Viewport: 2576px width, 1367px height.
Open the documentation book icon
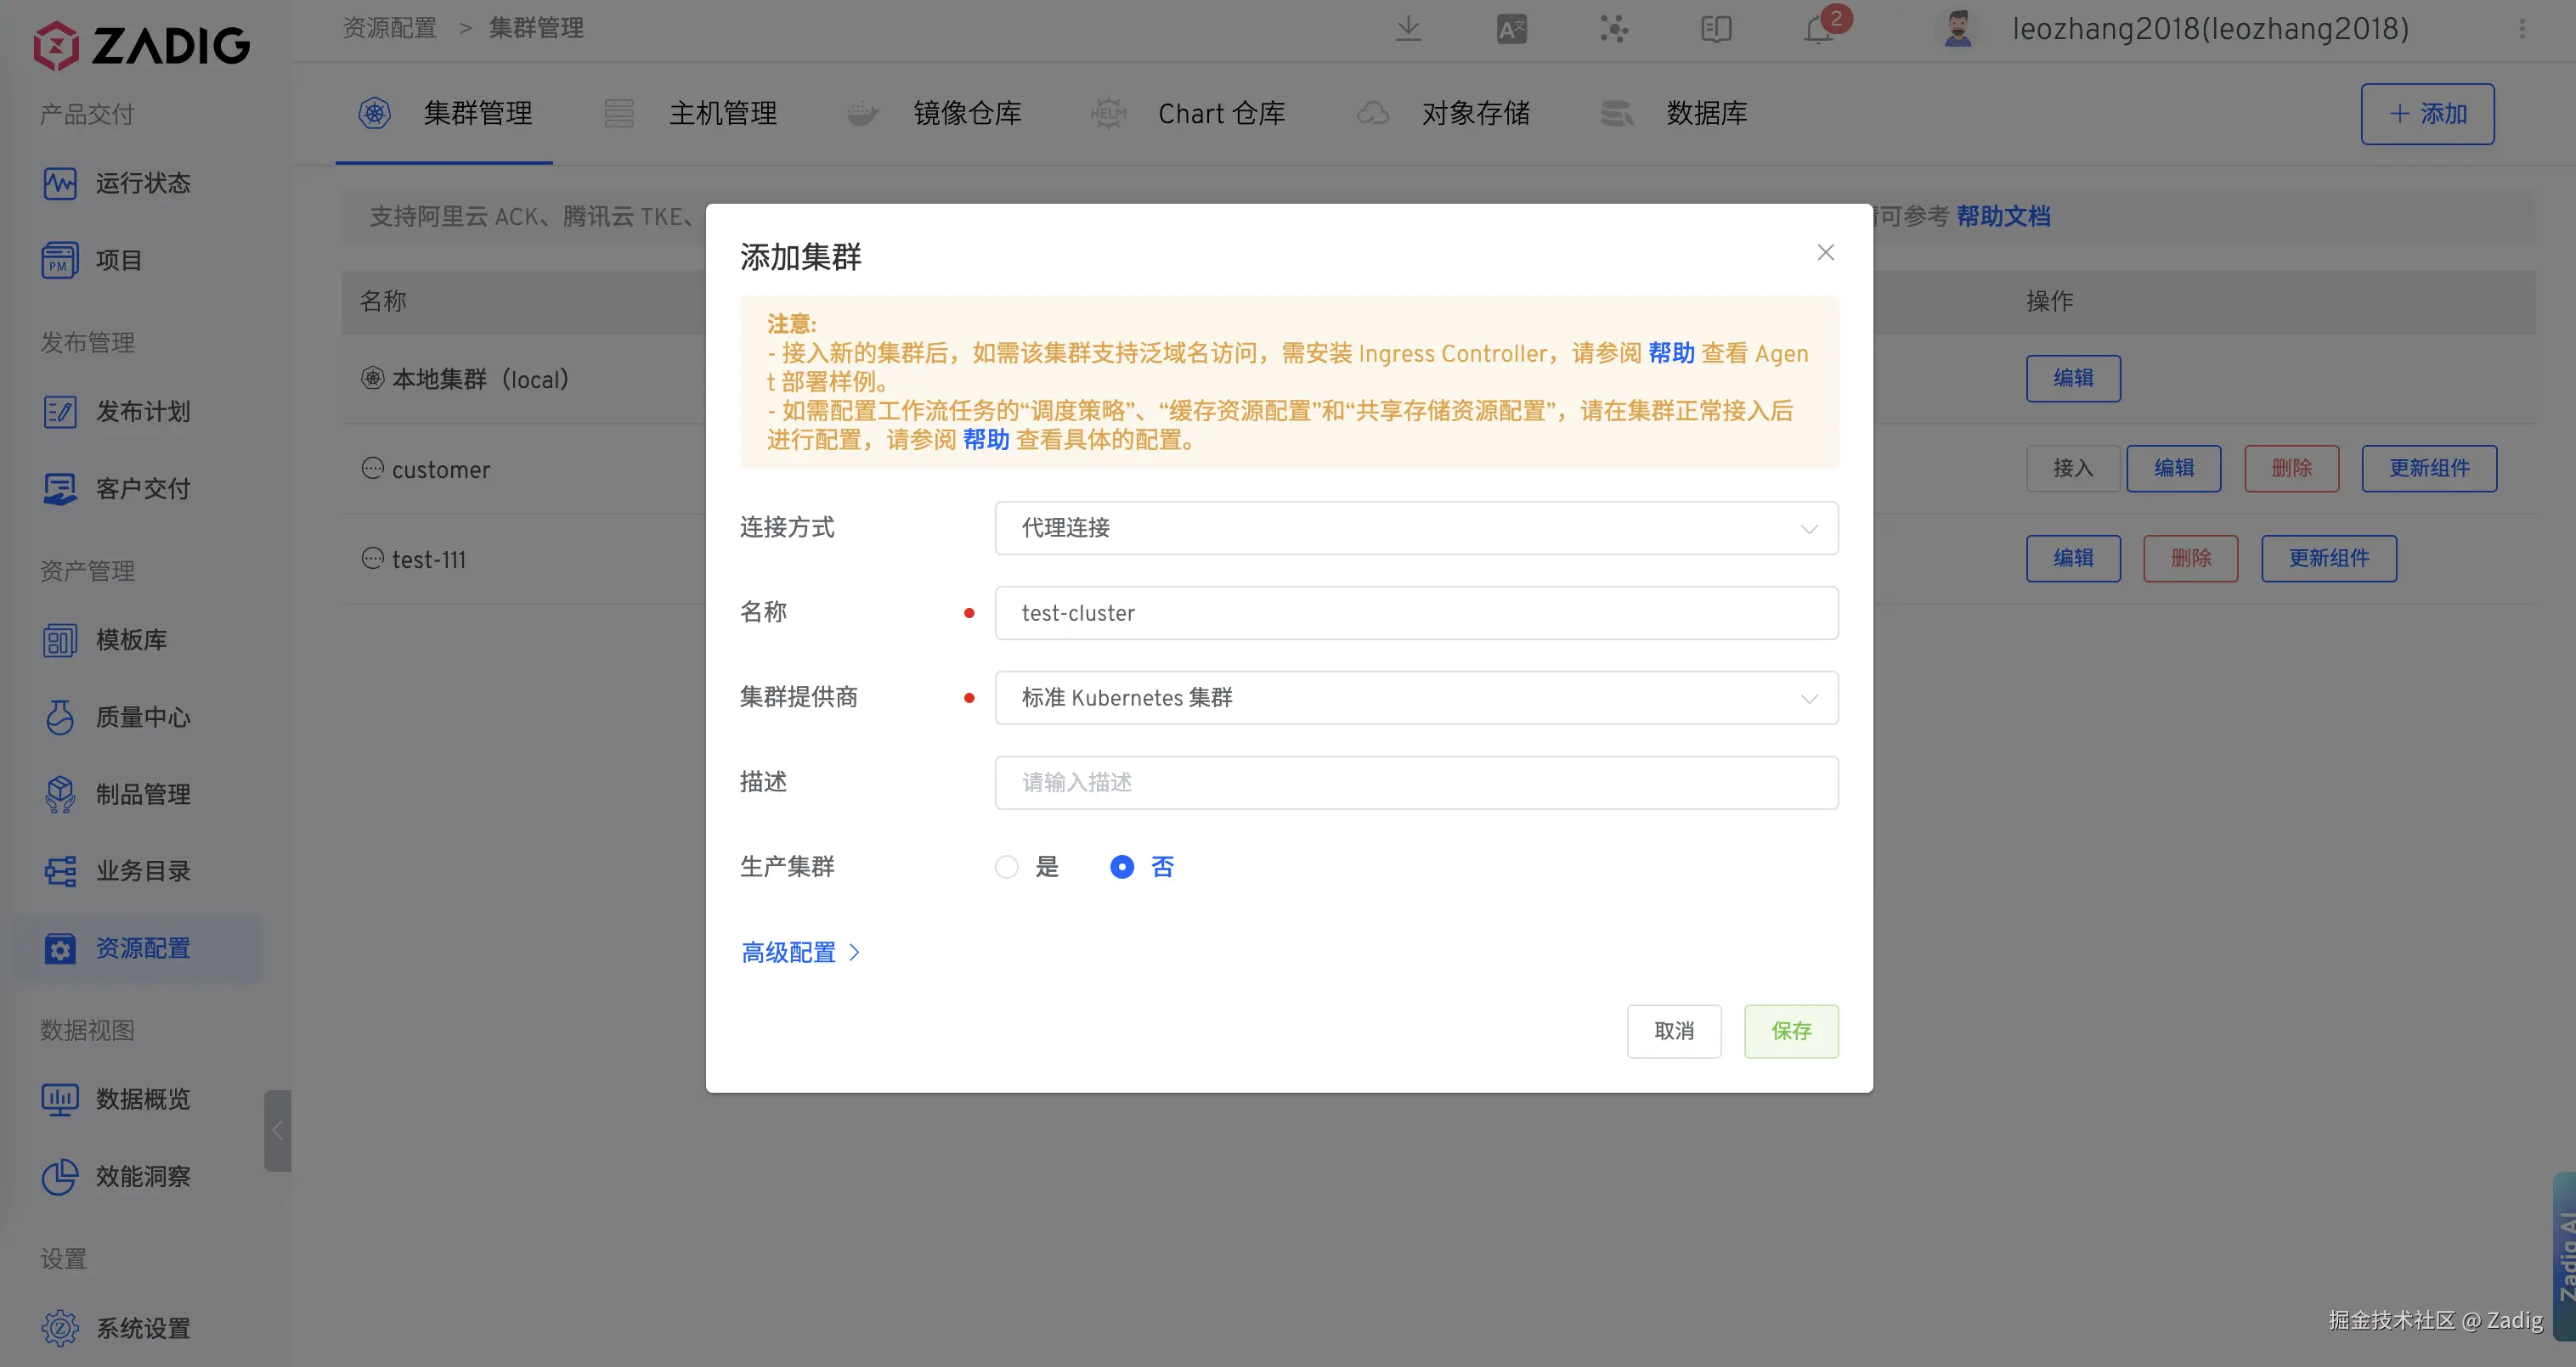[x=1716, y=29]
